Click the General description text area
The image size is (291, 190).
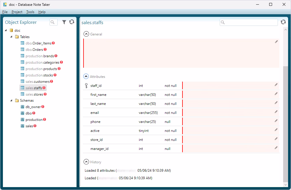tap(181, 53)
